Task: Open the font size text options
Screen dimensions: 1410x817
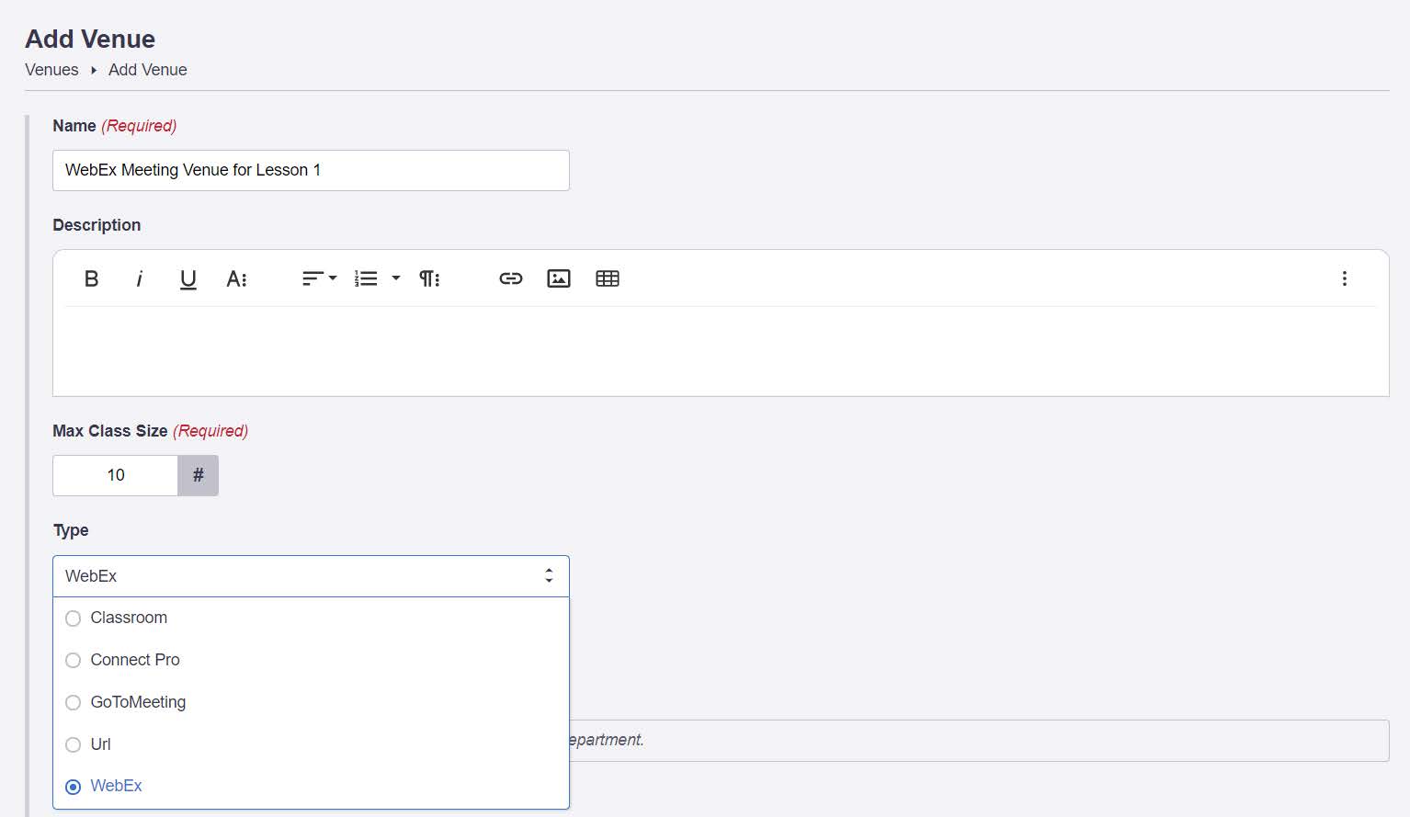Action: (x=236, y=278)
